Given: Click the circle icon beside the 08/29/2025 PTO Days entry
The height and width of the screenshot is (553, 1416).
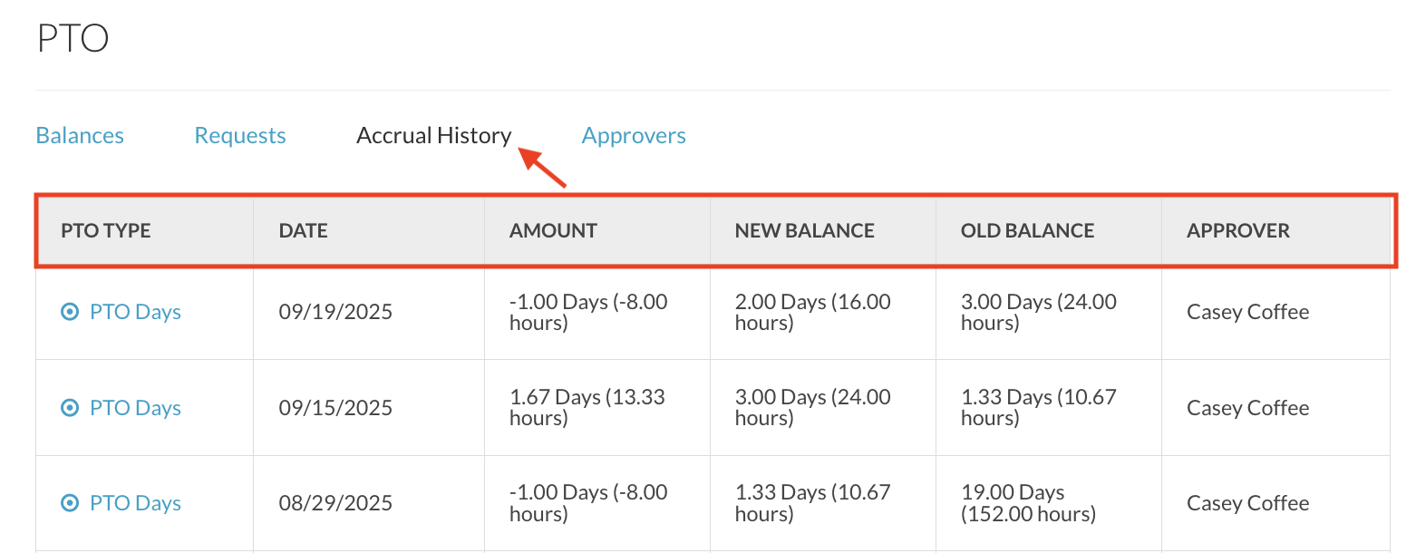Looking at the screenshot, I should (x=69, y=503).
